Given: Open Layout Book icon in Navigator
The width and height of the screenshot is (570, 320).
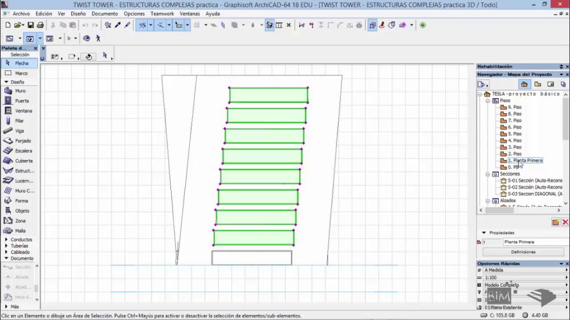Looking at the screenshot, I should click(551, 84).
